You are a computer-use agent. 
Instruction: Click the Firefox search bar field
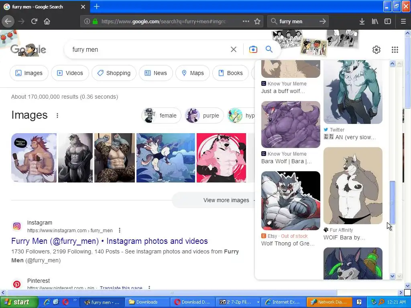[x=297, y=22]
